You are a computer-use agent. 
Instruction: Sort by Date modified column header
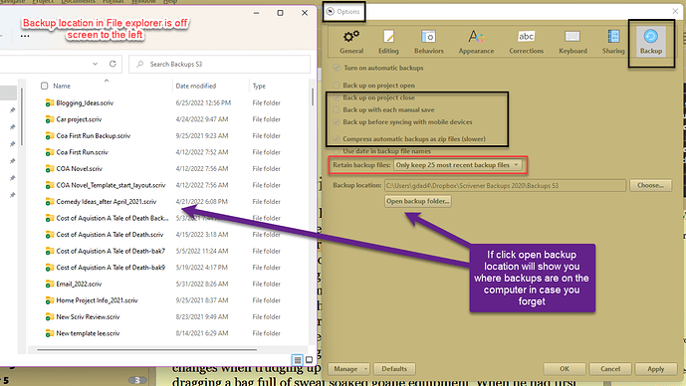tap(196, 87)
